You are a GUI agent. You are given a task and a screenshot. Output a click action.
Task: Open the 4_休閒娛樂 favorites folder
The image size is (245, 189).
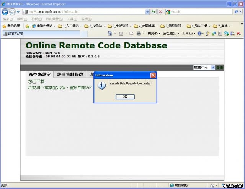(146, 26)
